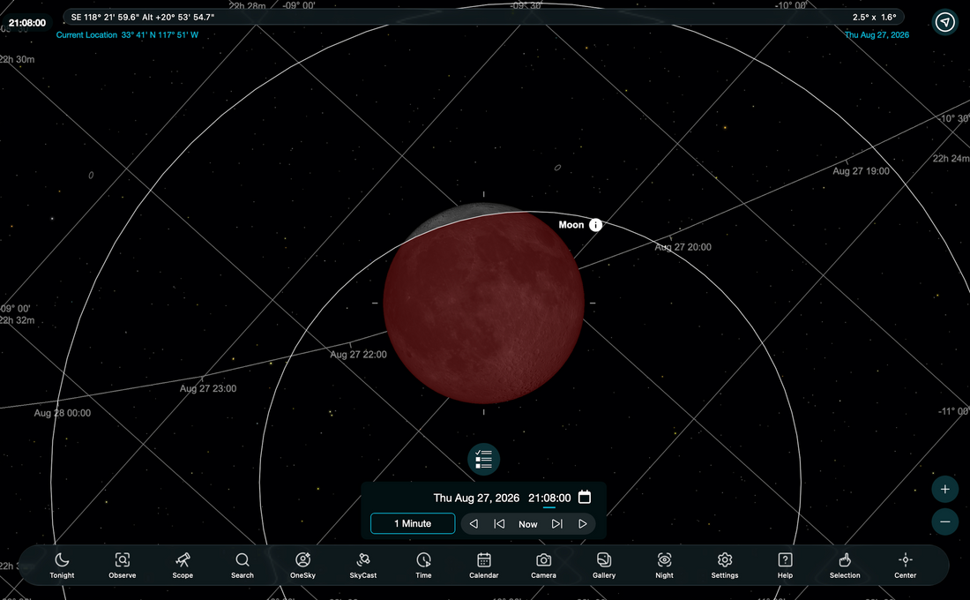Screen dimensions: 970x600
Task: Open the Settings gear
Action: 724,566
